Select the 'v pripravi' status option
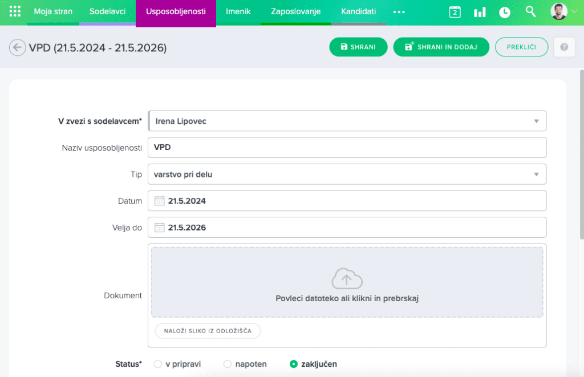Viewport: 584px width, 377px height. [158, 364]
